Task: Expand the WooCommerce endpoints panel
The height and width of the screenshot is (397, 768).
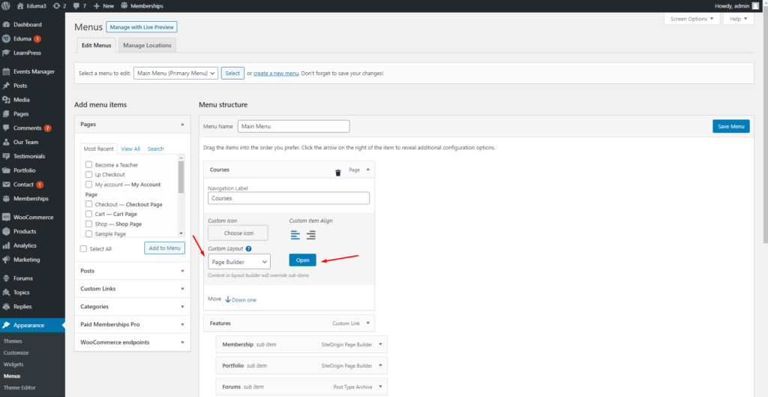Action: (x=182, y=342)
